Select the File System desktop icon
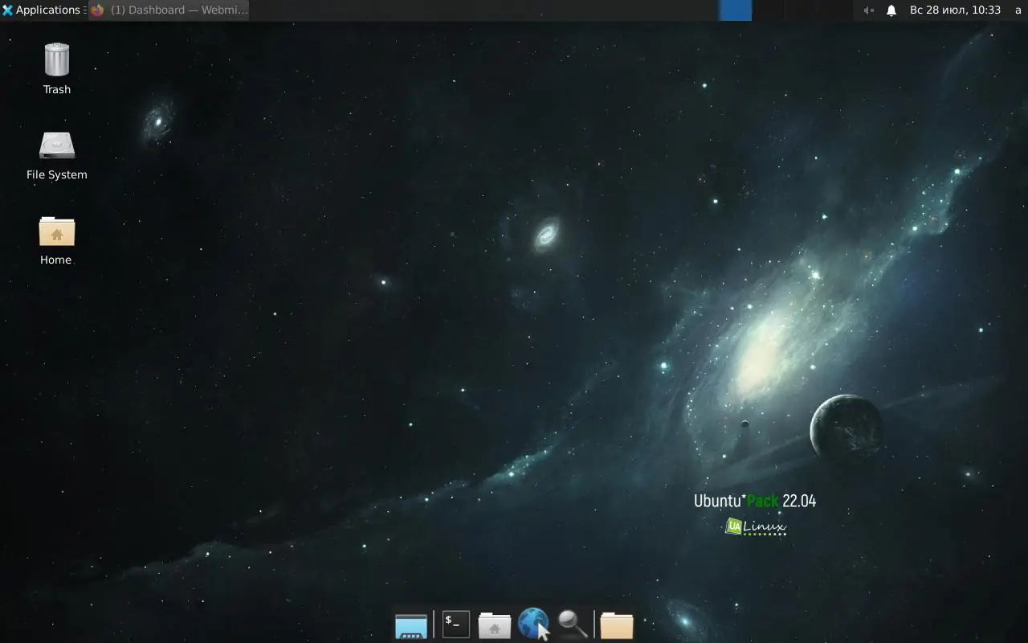The width and height of the screenshot is (1028, 643). tap(57, 155)
